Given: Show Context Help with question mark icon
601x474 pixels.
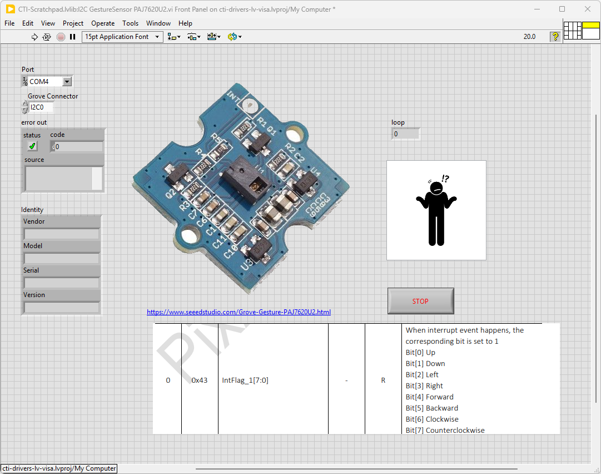Looking at the screenshot, I should [x=555, y=37].
